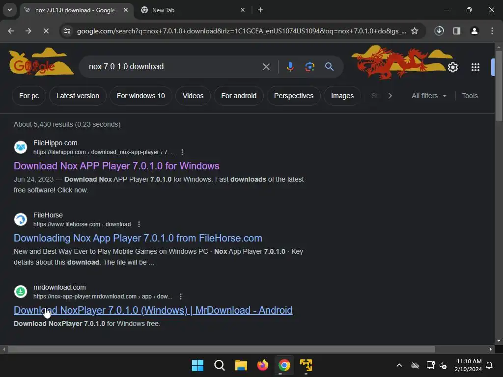This screenshot has width=503, height=377.
Task: Select the nox 7.0.1.0 download tab
Action: pos(75,10)
